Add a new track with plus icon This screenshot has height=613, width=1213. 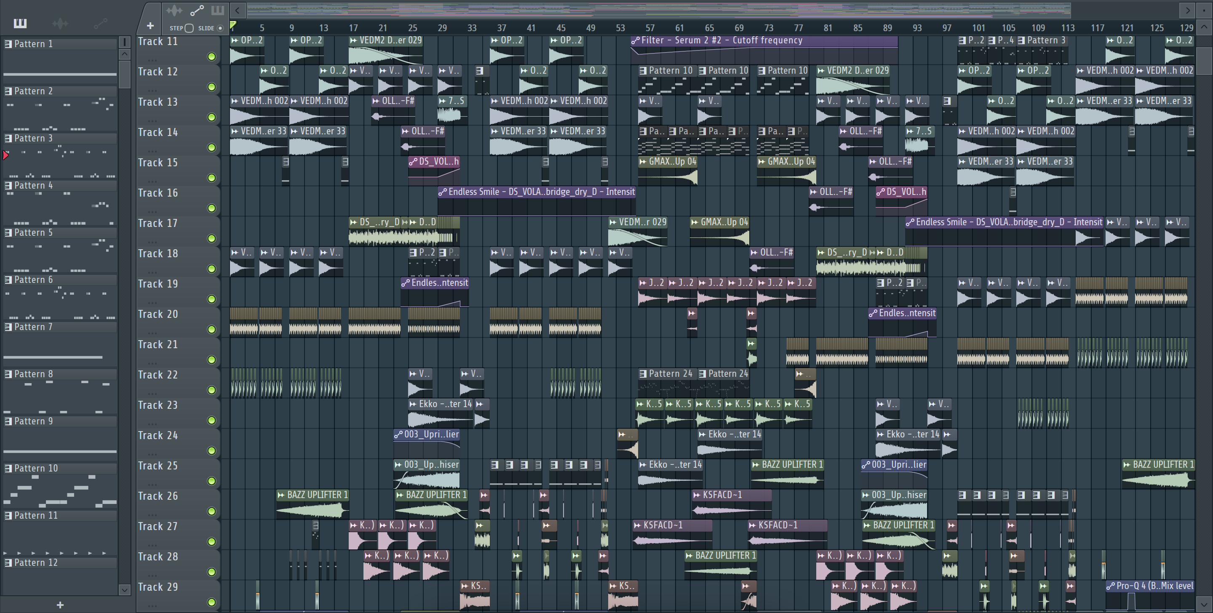pyautogui.click(x=150, y=25)
